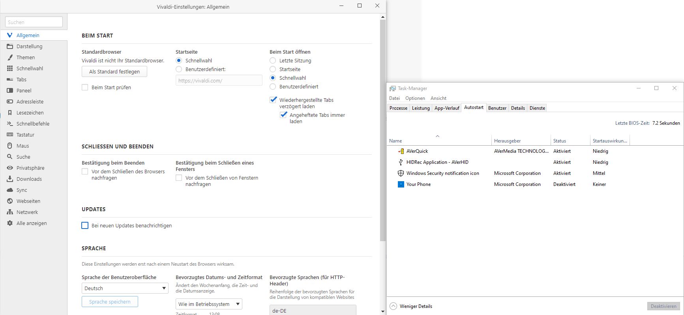This screenshot has width=684, height=315.
Task: Click the settings vertical scrollbar thumb
Action: pyautogui.click(x=382, y=130)
